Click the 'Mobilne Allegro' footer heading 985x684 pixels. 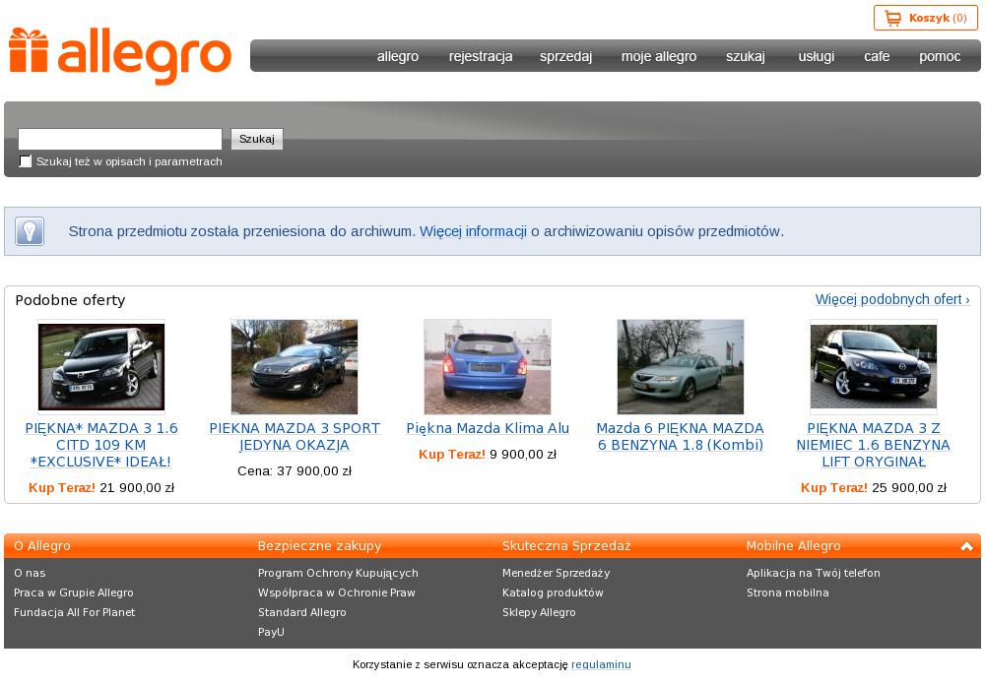click(x=793, y=546)
